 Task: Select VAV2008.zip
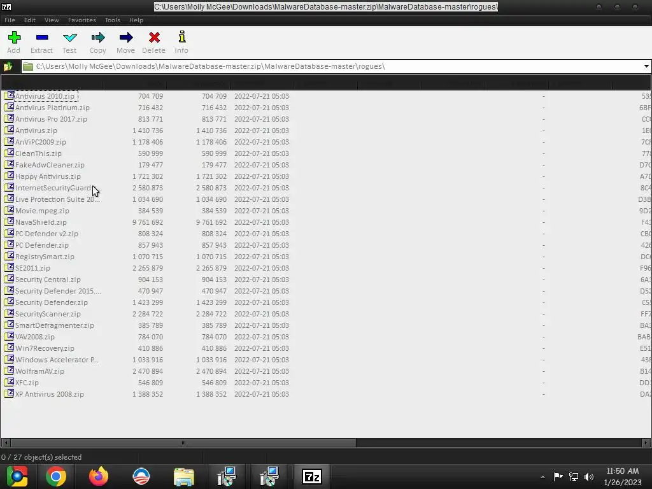35,337
